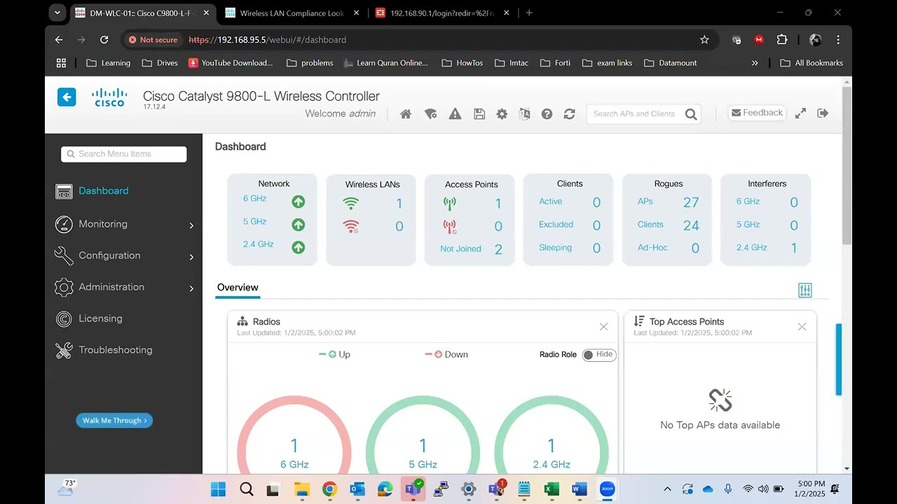897x504 pixels.
Task: Click the 2.4 GHz network up arrow
Action: [x=299, y=247]
